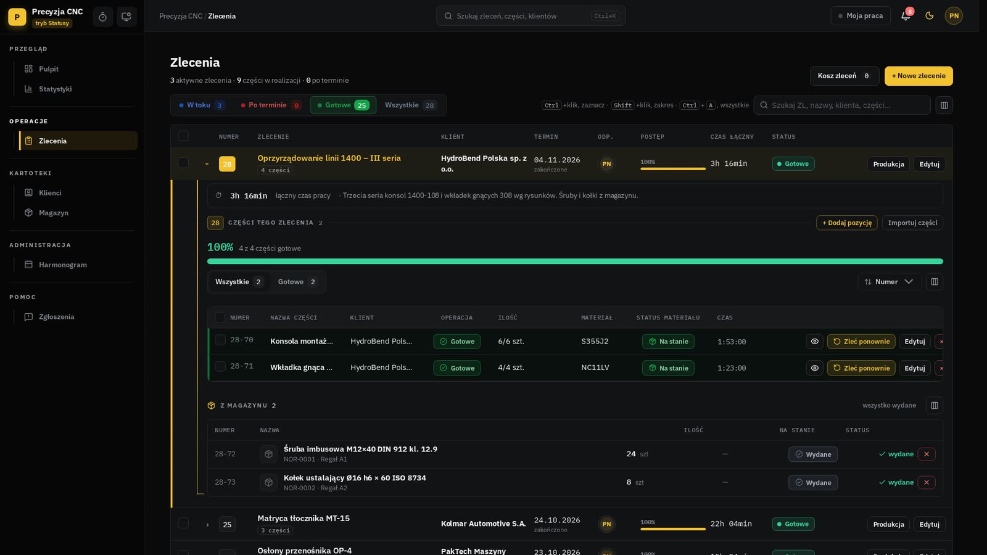Toggle dark mode moon icon
This screenshot has width=987, height=555.
(x=930, y=16)
